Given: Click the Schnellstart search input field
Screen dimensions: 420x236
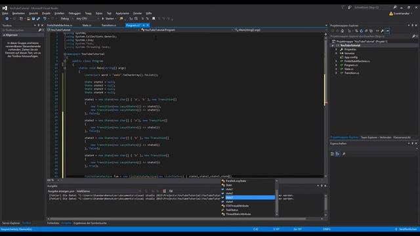Looking at the screenshot, I should [373, 7].
